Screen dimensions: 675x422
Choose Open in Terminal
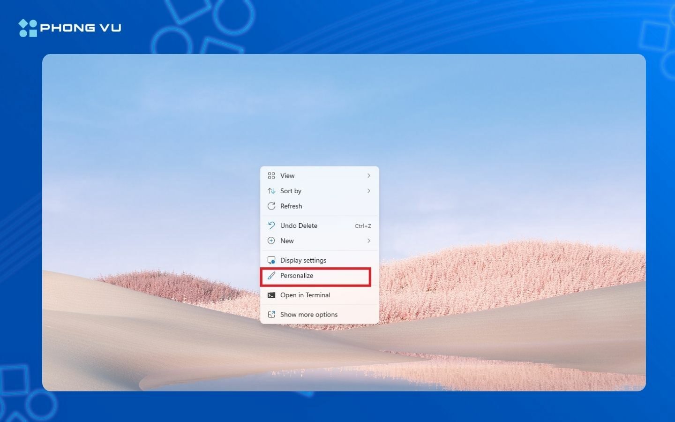(x=319, y=295)
